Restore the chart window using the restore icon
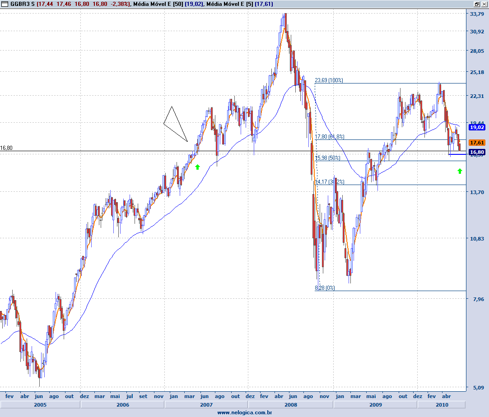 [477, 4]
